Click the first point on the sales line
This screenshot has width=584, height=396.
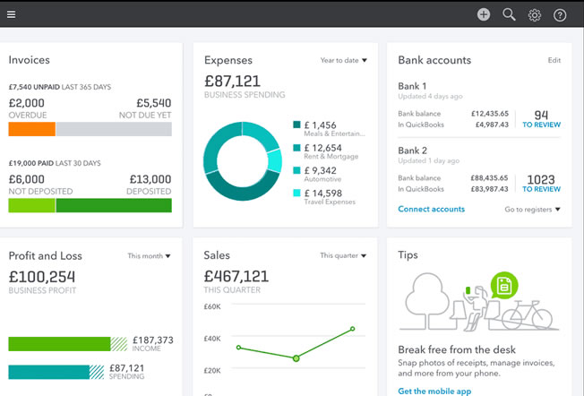(x=239, y=348)
